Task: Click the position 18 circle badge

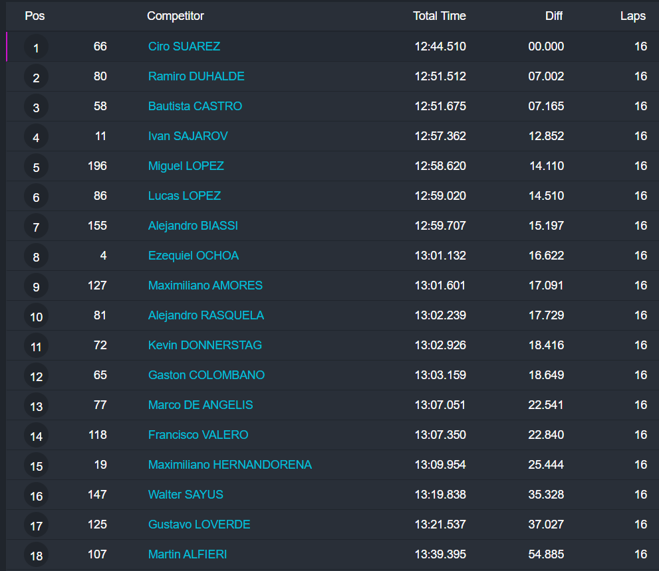Action: 36,556
